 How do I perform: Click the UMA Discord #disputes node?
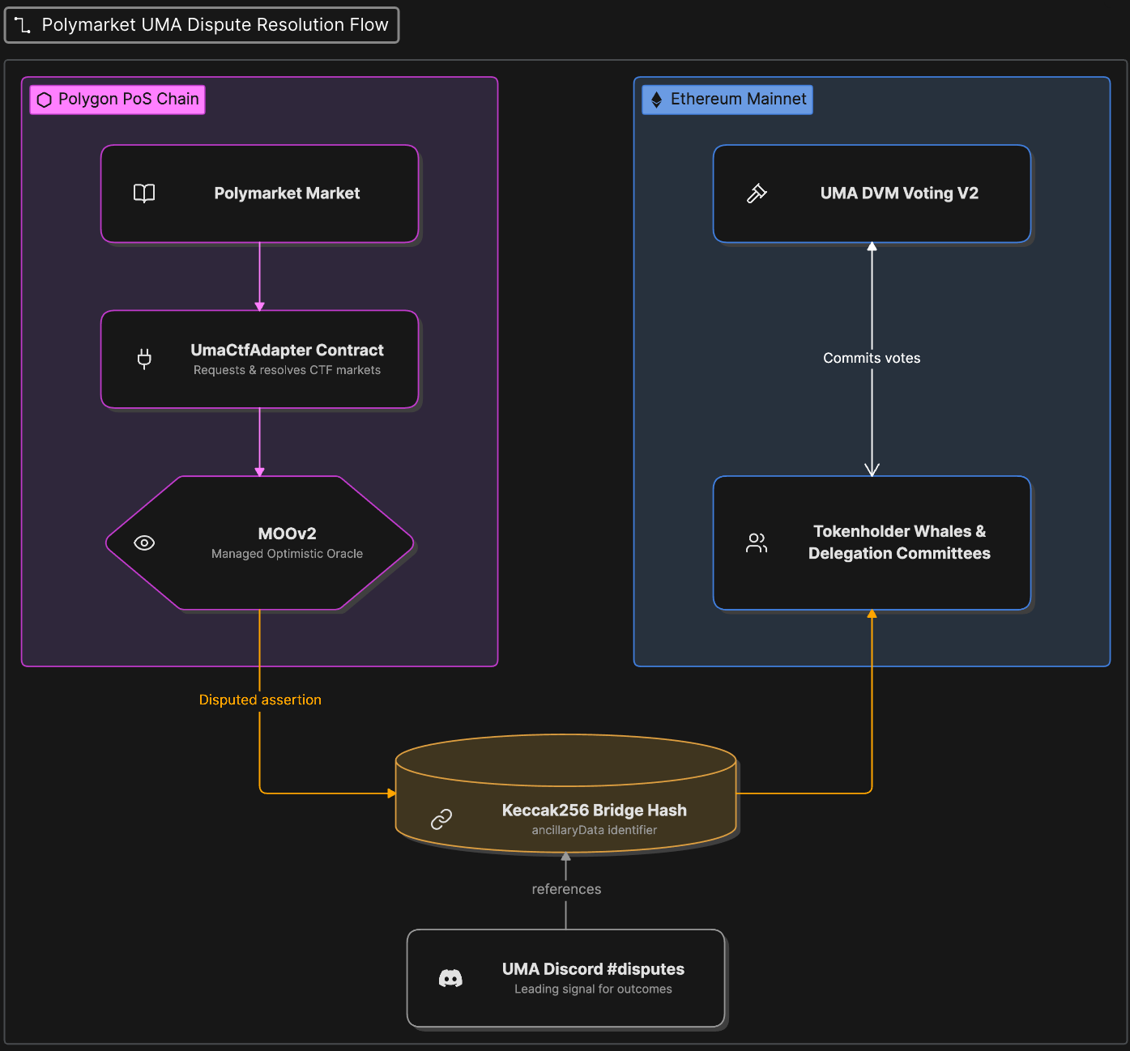(x=566, y=978)
